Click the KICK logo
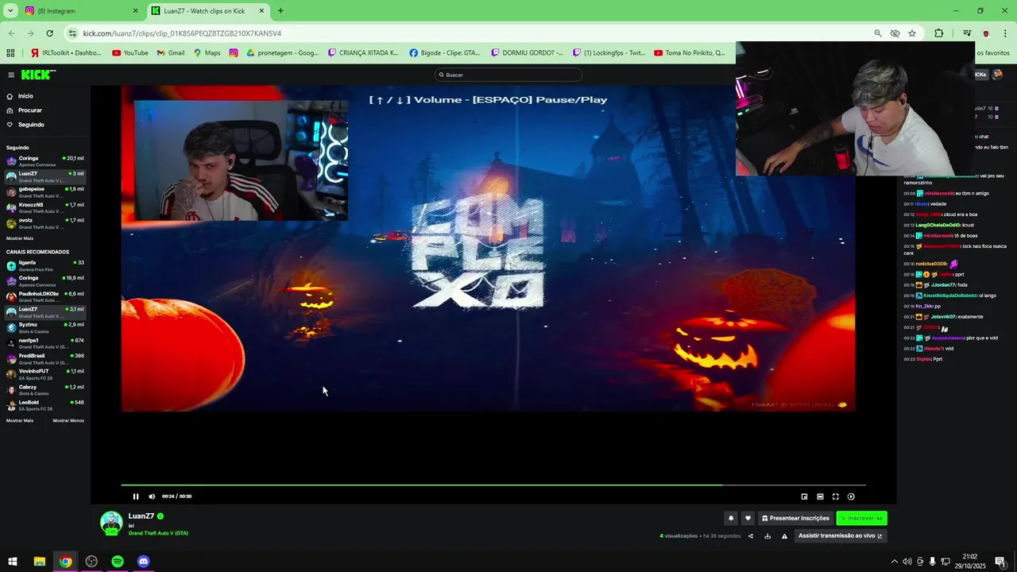 point(38,75)
